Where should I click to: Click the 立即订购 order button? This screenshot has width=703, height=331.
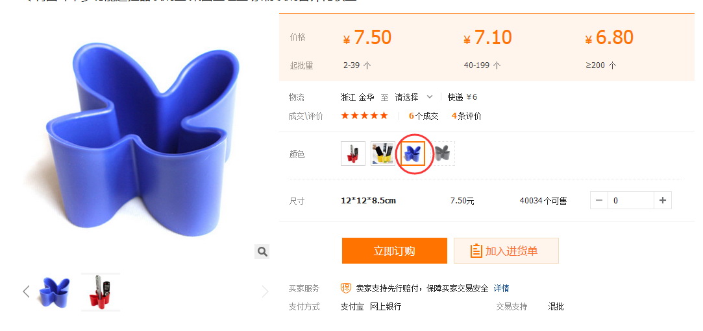pos(395,251)
